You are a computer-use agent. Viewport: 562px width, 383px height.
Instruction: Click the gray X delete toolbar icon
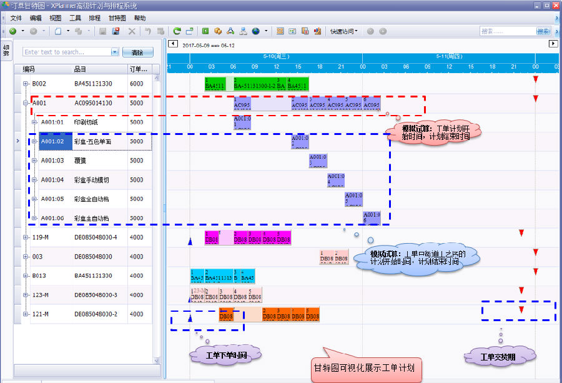pos(132,31)
